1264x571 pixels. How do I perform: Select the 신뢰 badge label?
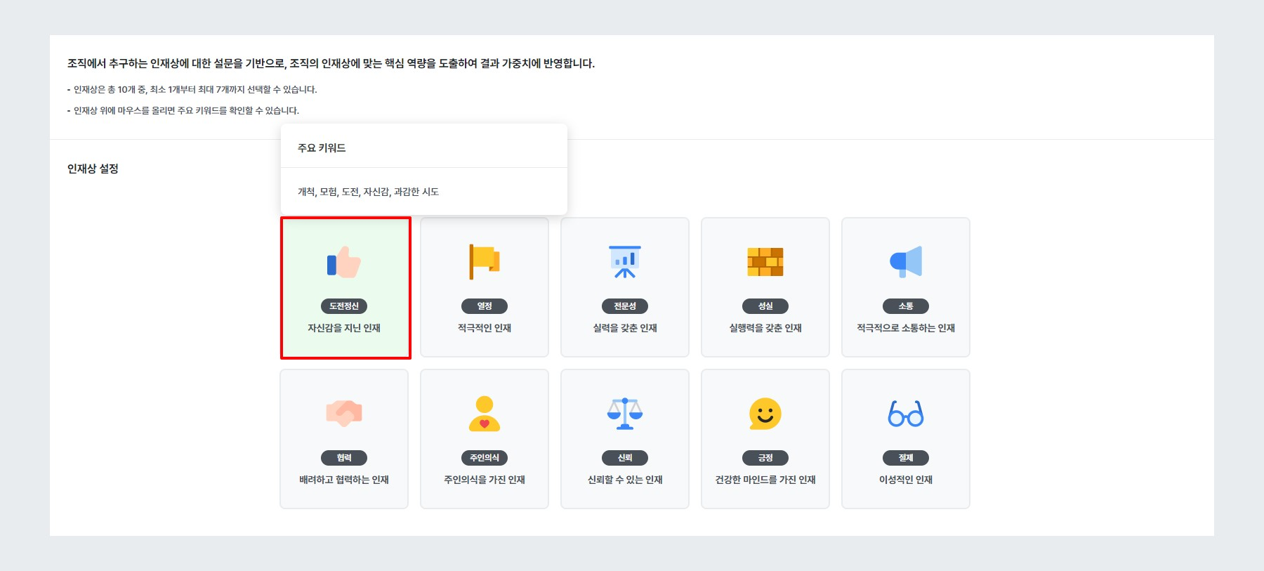(x=625, y=458)
